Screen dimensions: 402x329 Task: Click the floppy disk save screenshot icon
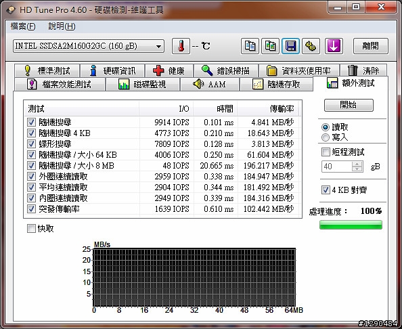290,47
